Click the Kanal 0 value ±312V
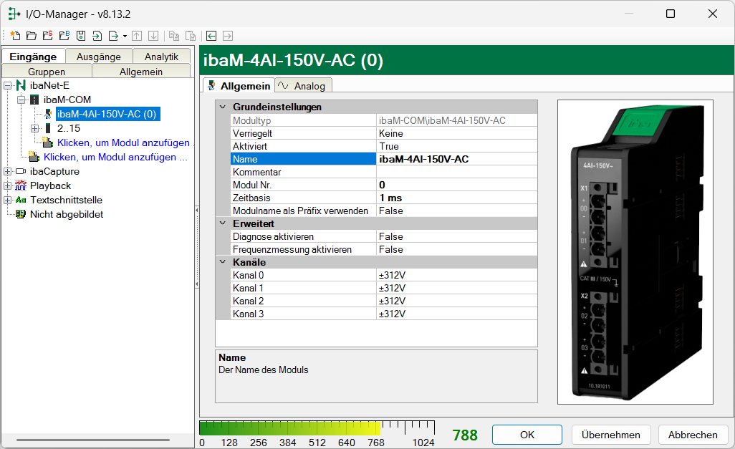735x449 pixels. tap(456, 275)
